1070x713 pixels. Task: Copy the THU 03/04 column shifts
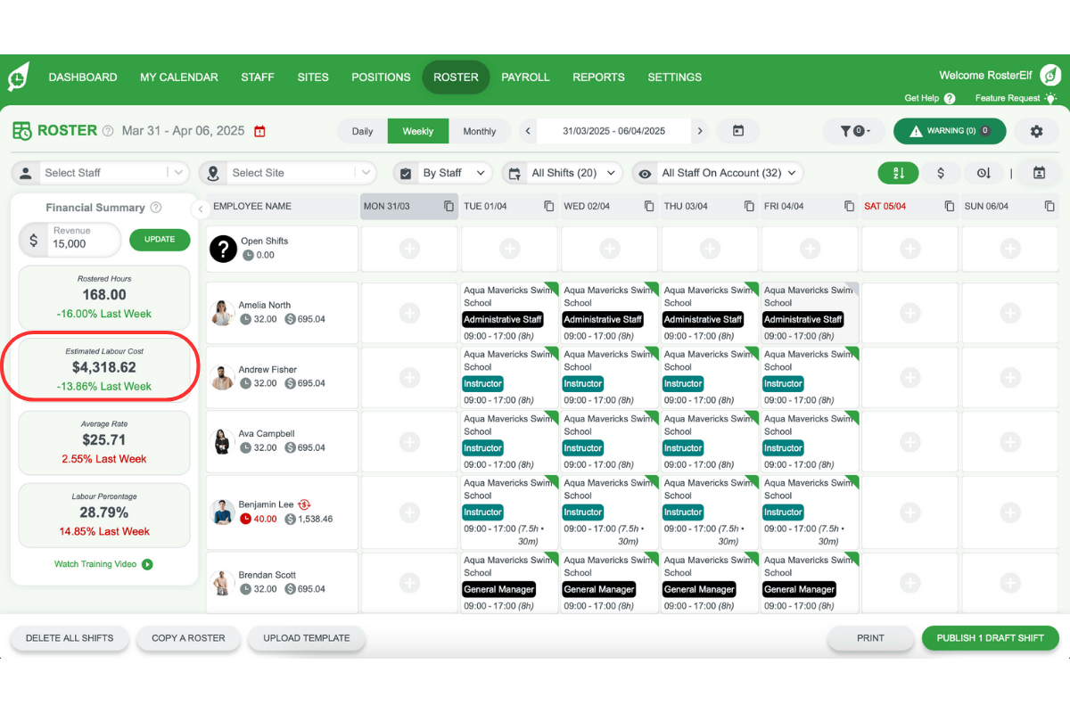pos(749,206)
